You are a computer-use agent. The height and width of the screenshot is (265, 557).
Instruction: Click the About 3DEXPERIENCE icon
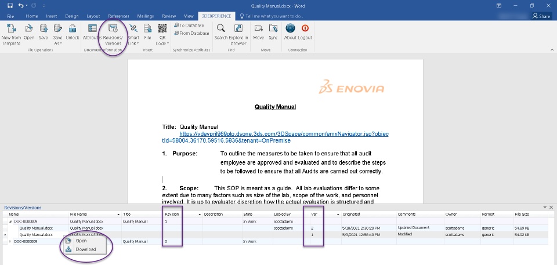290,28
